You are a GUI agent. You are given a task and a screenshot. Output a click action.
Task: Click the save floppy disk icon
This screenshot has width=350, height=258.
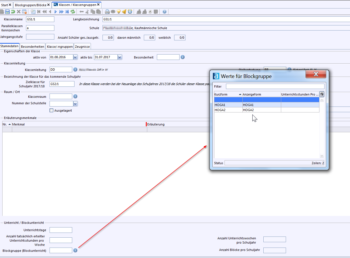(x=7, y=12)
